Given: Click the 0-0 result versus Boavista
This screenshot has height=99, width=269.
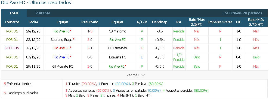Looking at the screenshot, I should [x=90, y=57].
